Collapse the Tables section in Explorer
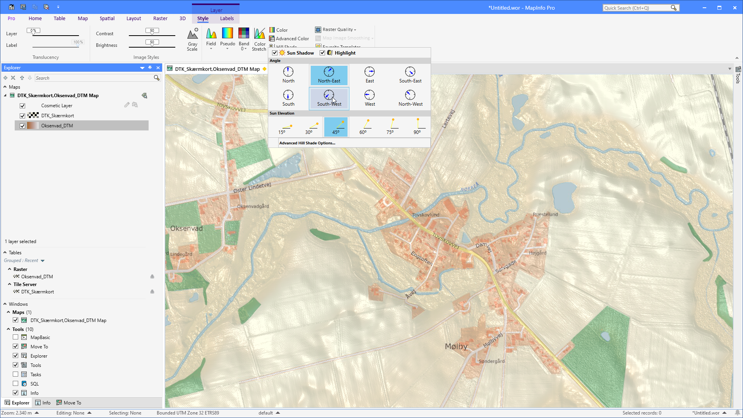The width and height of the screenshot is (743, 418). (4, 252)
